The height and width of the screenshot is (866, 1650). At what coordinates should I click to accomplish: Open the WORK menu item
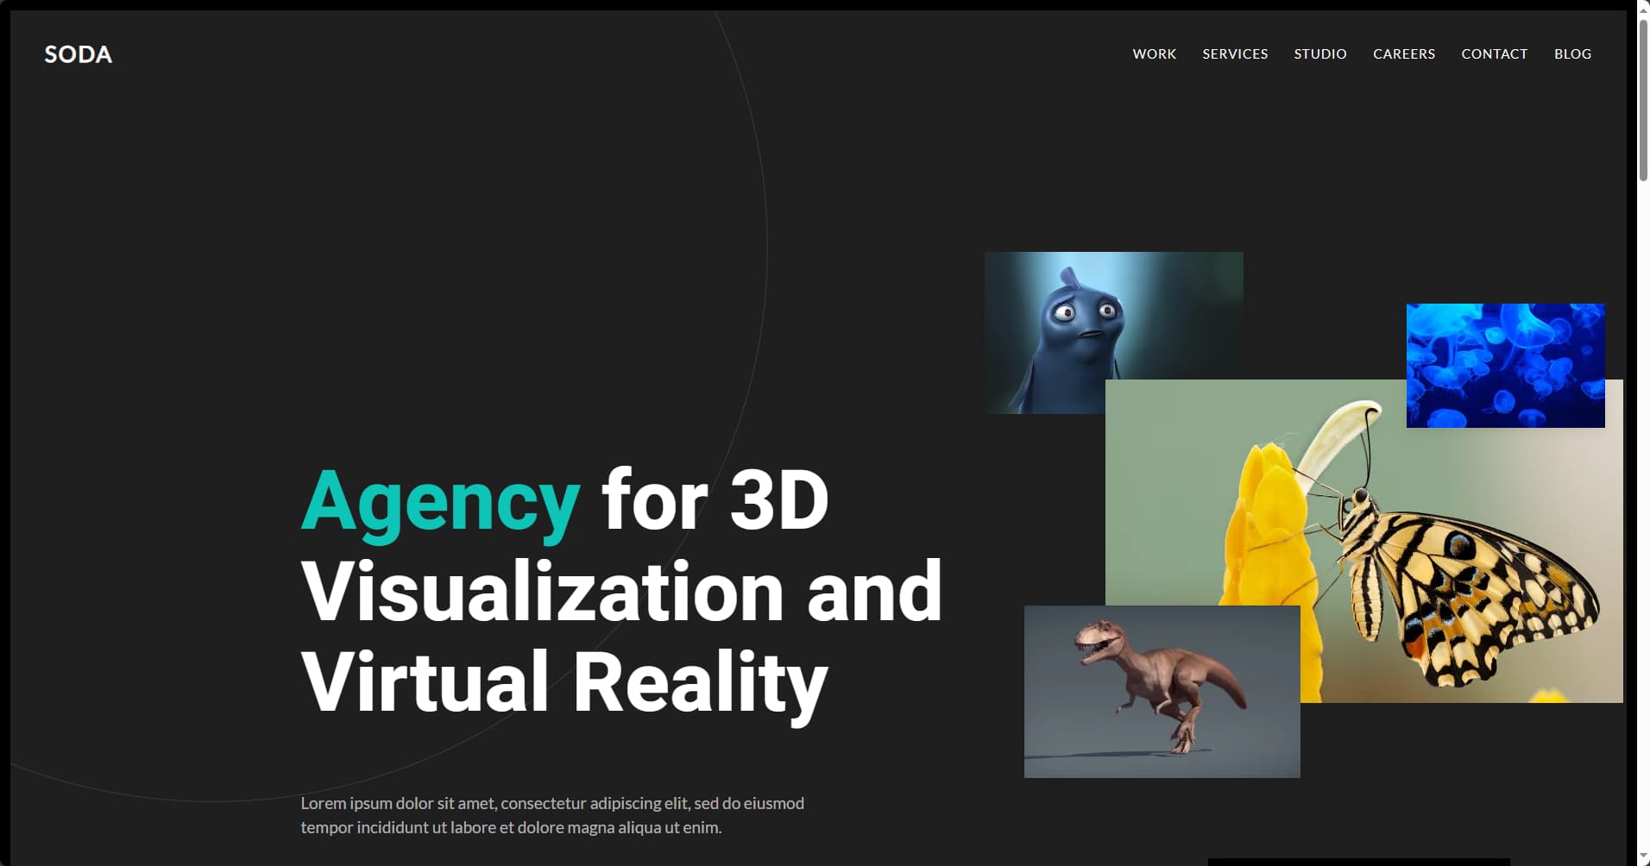(x=1154, y=53)
